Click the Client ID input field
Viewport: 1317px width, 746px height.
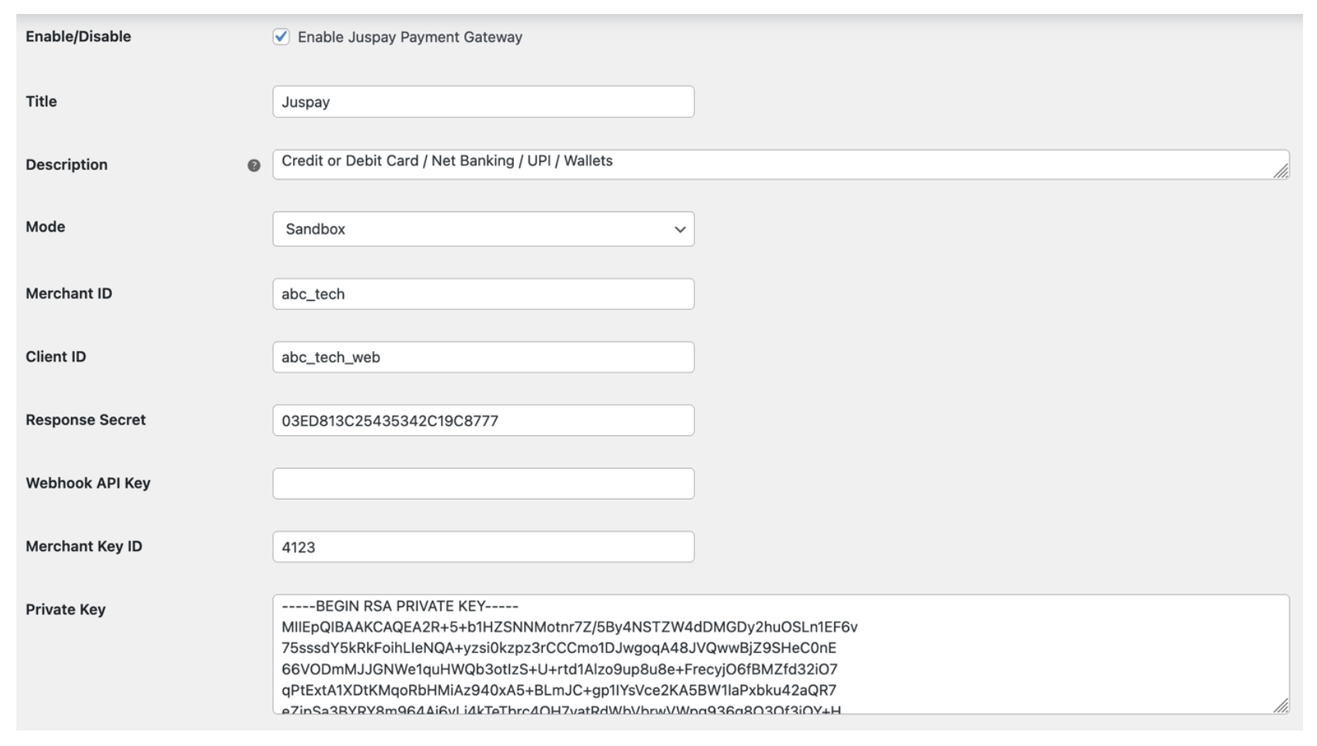coord(484,357)
